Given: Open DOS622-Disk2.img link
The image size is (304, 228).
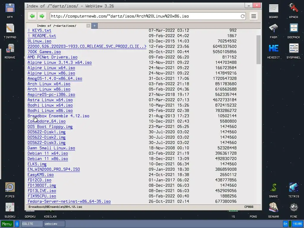Looking at the screenshot, I should [x=47, y=137].
